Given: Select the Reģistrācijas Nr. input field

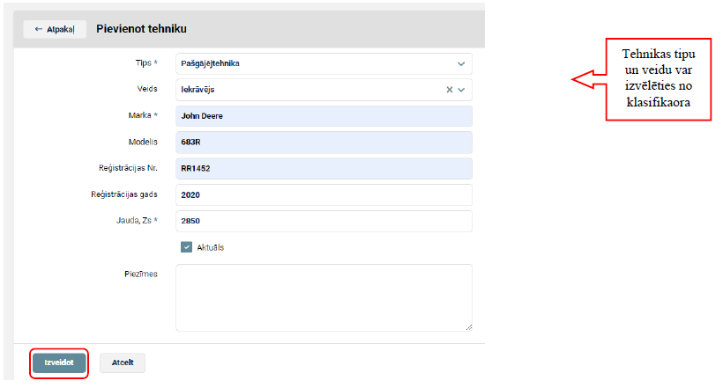Looking at the screenshot, I should tap(324, 168).
